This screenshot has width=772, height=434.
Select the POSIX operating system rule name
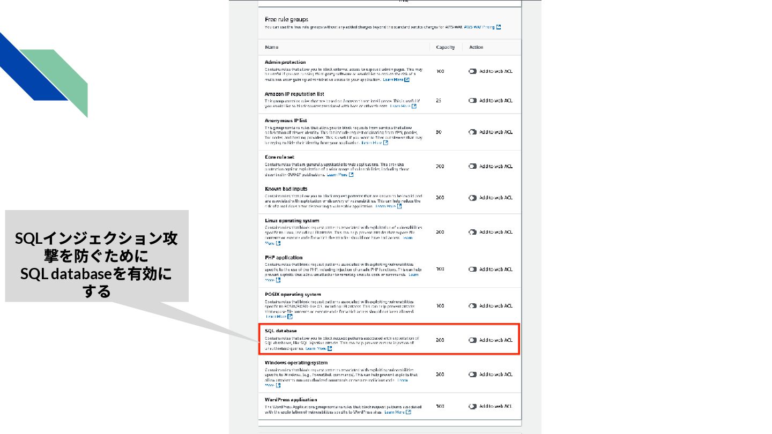pos(293,294)
